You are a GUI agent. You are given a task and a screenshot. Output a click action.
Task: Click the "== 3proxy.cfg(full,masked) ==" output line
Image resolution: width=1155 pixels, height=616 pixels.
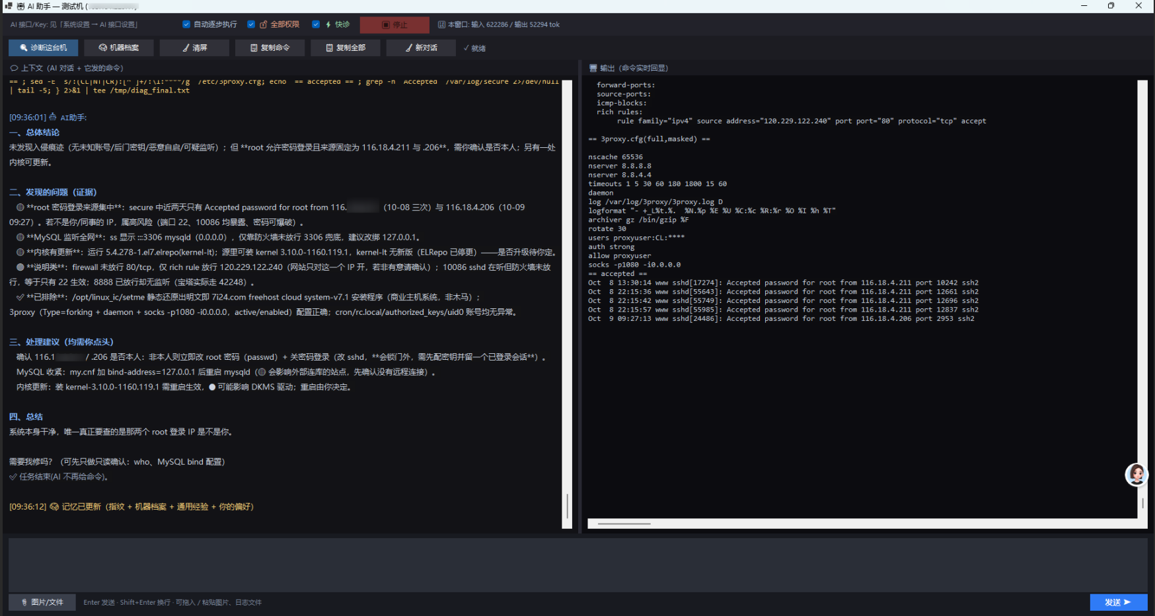[649, 139]
